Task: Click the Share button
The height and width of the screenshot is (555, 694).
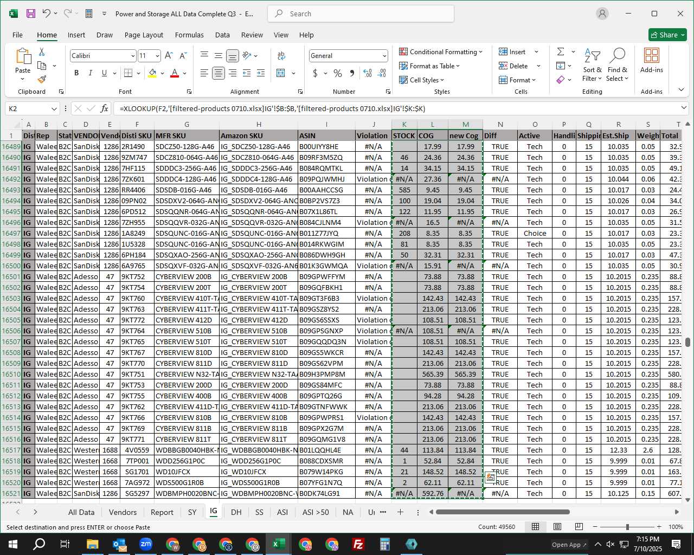Action: pos(668,35)
